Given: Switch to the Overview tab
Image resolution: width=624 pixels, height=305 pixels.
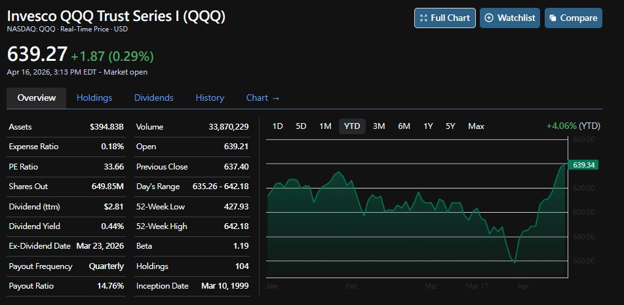Looking at the screenshot, I should click(36, 98).
